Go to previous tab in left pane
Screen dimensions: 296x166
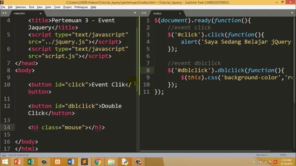[3, 13]
